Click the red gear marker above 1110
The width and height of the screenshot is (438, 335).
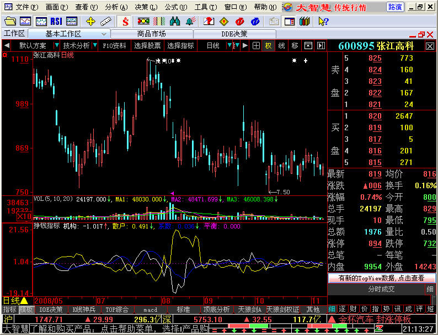click(5, 55)
